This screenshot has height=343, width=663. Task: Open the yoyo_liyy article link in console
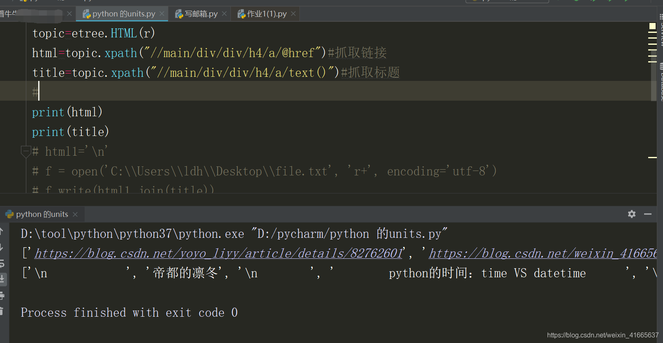pos(219,253)
